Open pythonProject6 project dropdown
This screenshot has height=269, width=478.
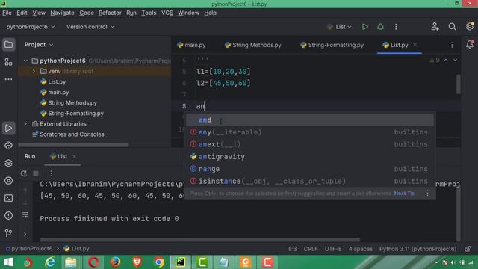point(31,27)
